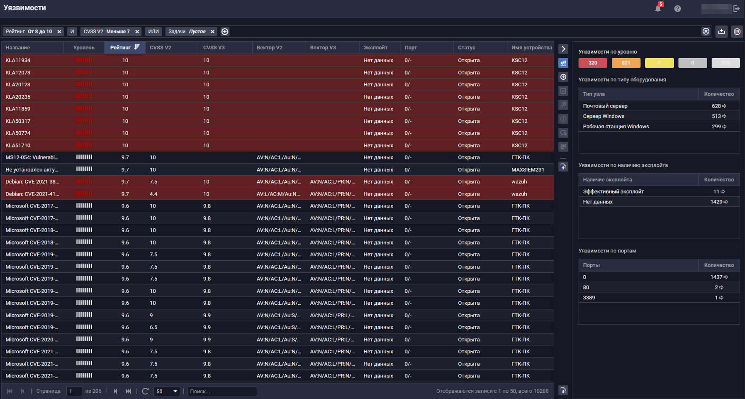Select the red 320 severity swatch

tap(593, 63)
